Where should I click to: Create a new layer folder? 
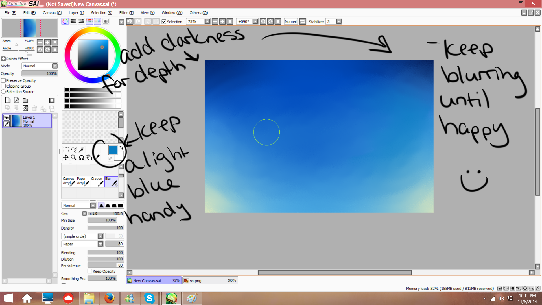25,100
